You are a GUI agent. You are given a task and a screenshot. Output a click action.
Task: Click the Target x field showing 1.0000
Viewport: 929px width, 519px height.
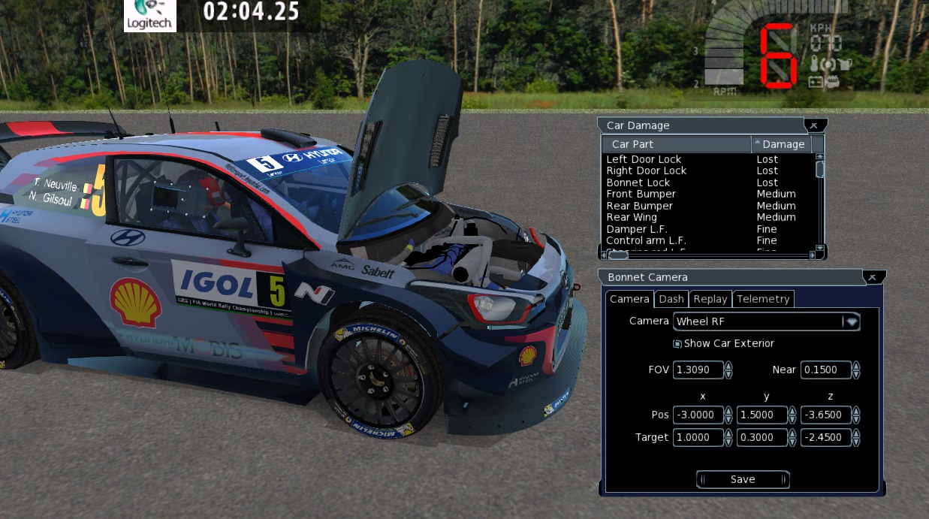[x=698, y=437]
